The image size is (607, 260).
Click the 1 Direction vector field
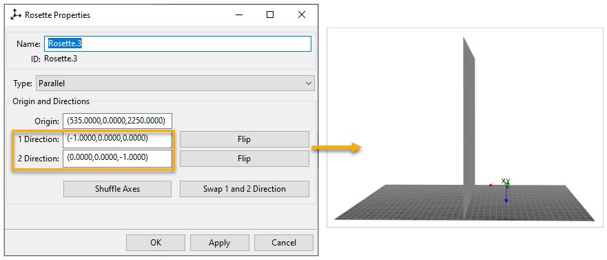117,139
